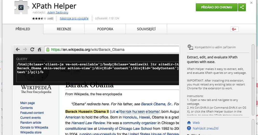Click the description panel scrollbar
The width and height of the screenshot is (258, 135).
[253, 80]
